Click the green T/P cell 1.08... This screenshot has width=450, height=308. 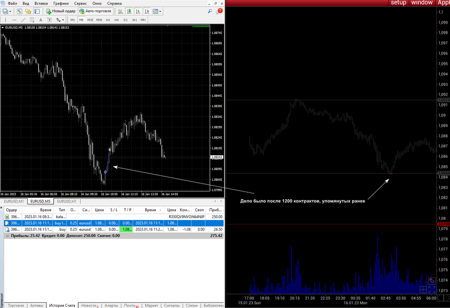[126, 230]
